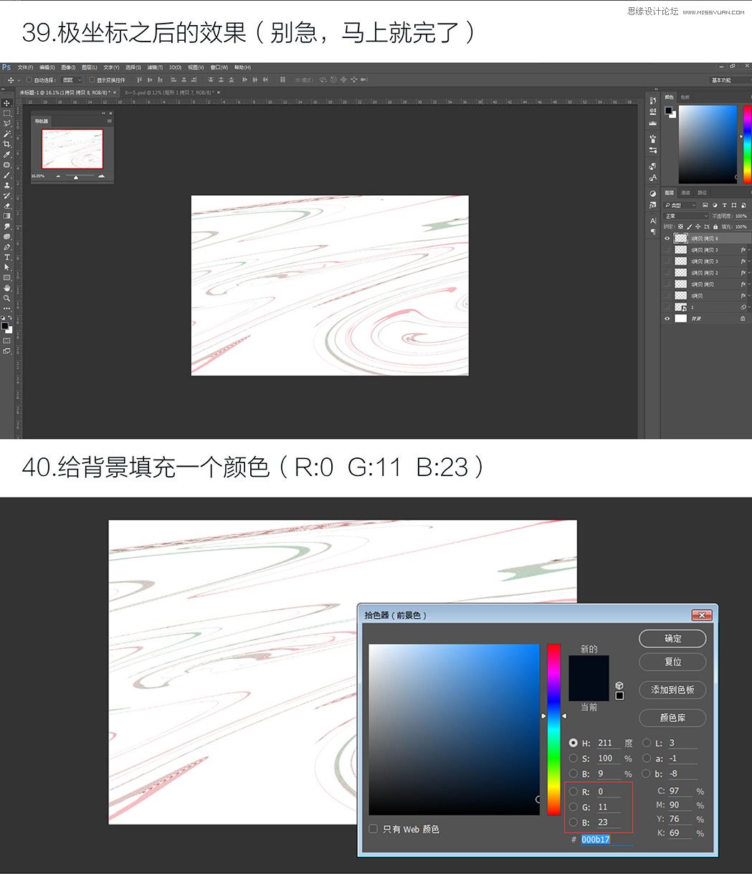
Task: Select the Gradient tool
Action: pyautogui.click(x=7, y=215)
